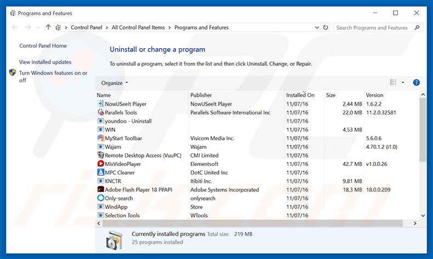
Task: Click the Only-search program icon
Action: point(100,198)
